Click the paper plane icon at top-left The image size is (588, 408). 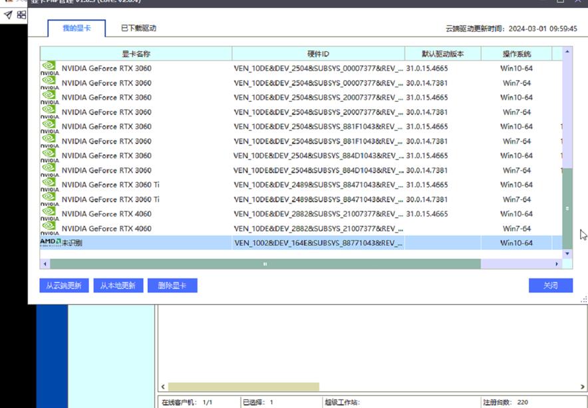coord(8,15)
